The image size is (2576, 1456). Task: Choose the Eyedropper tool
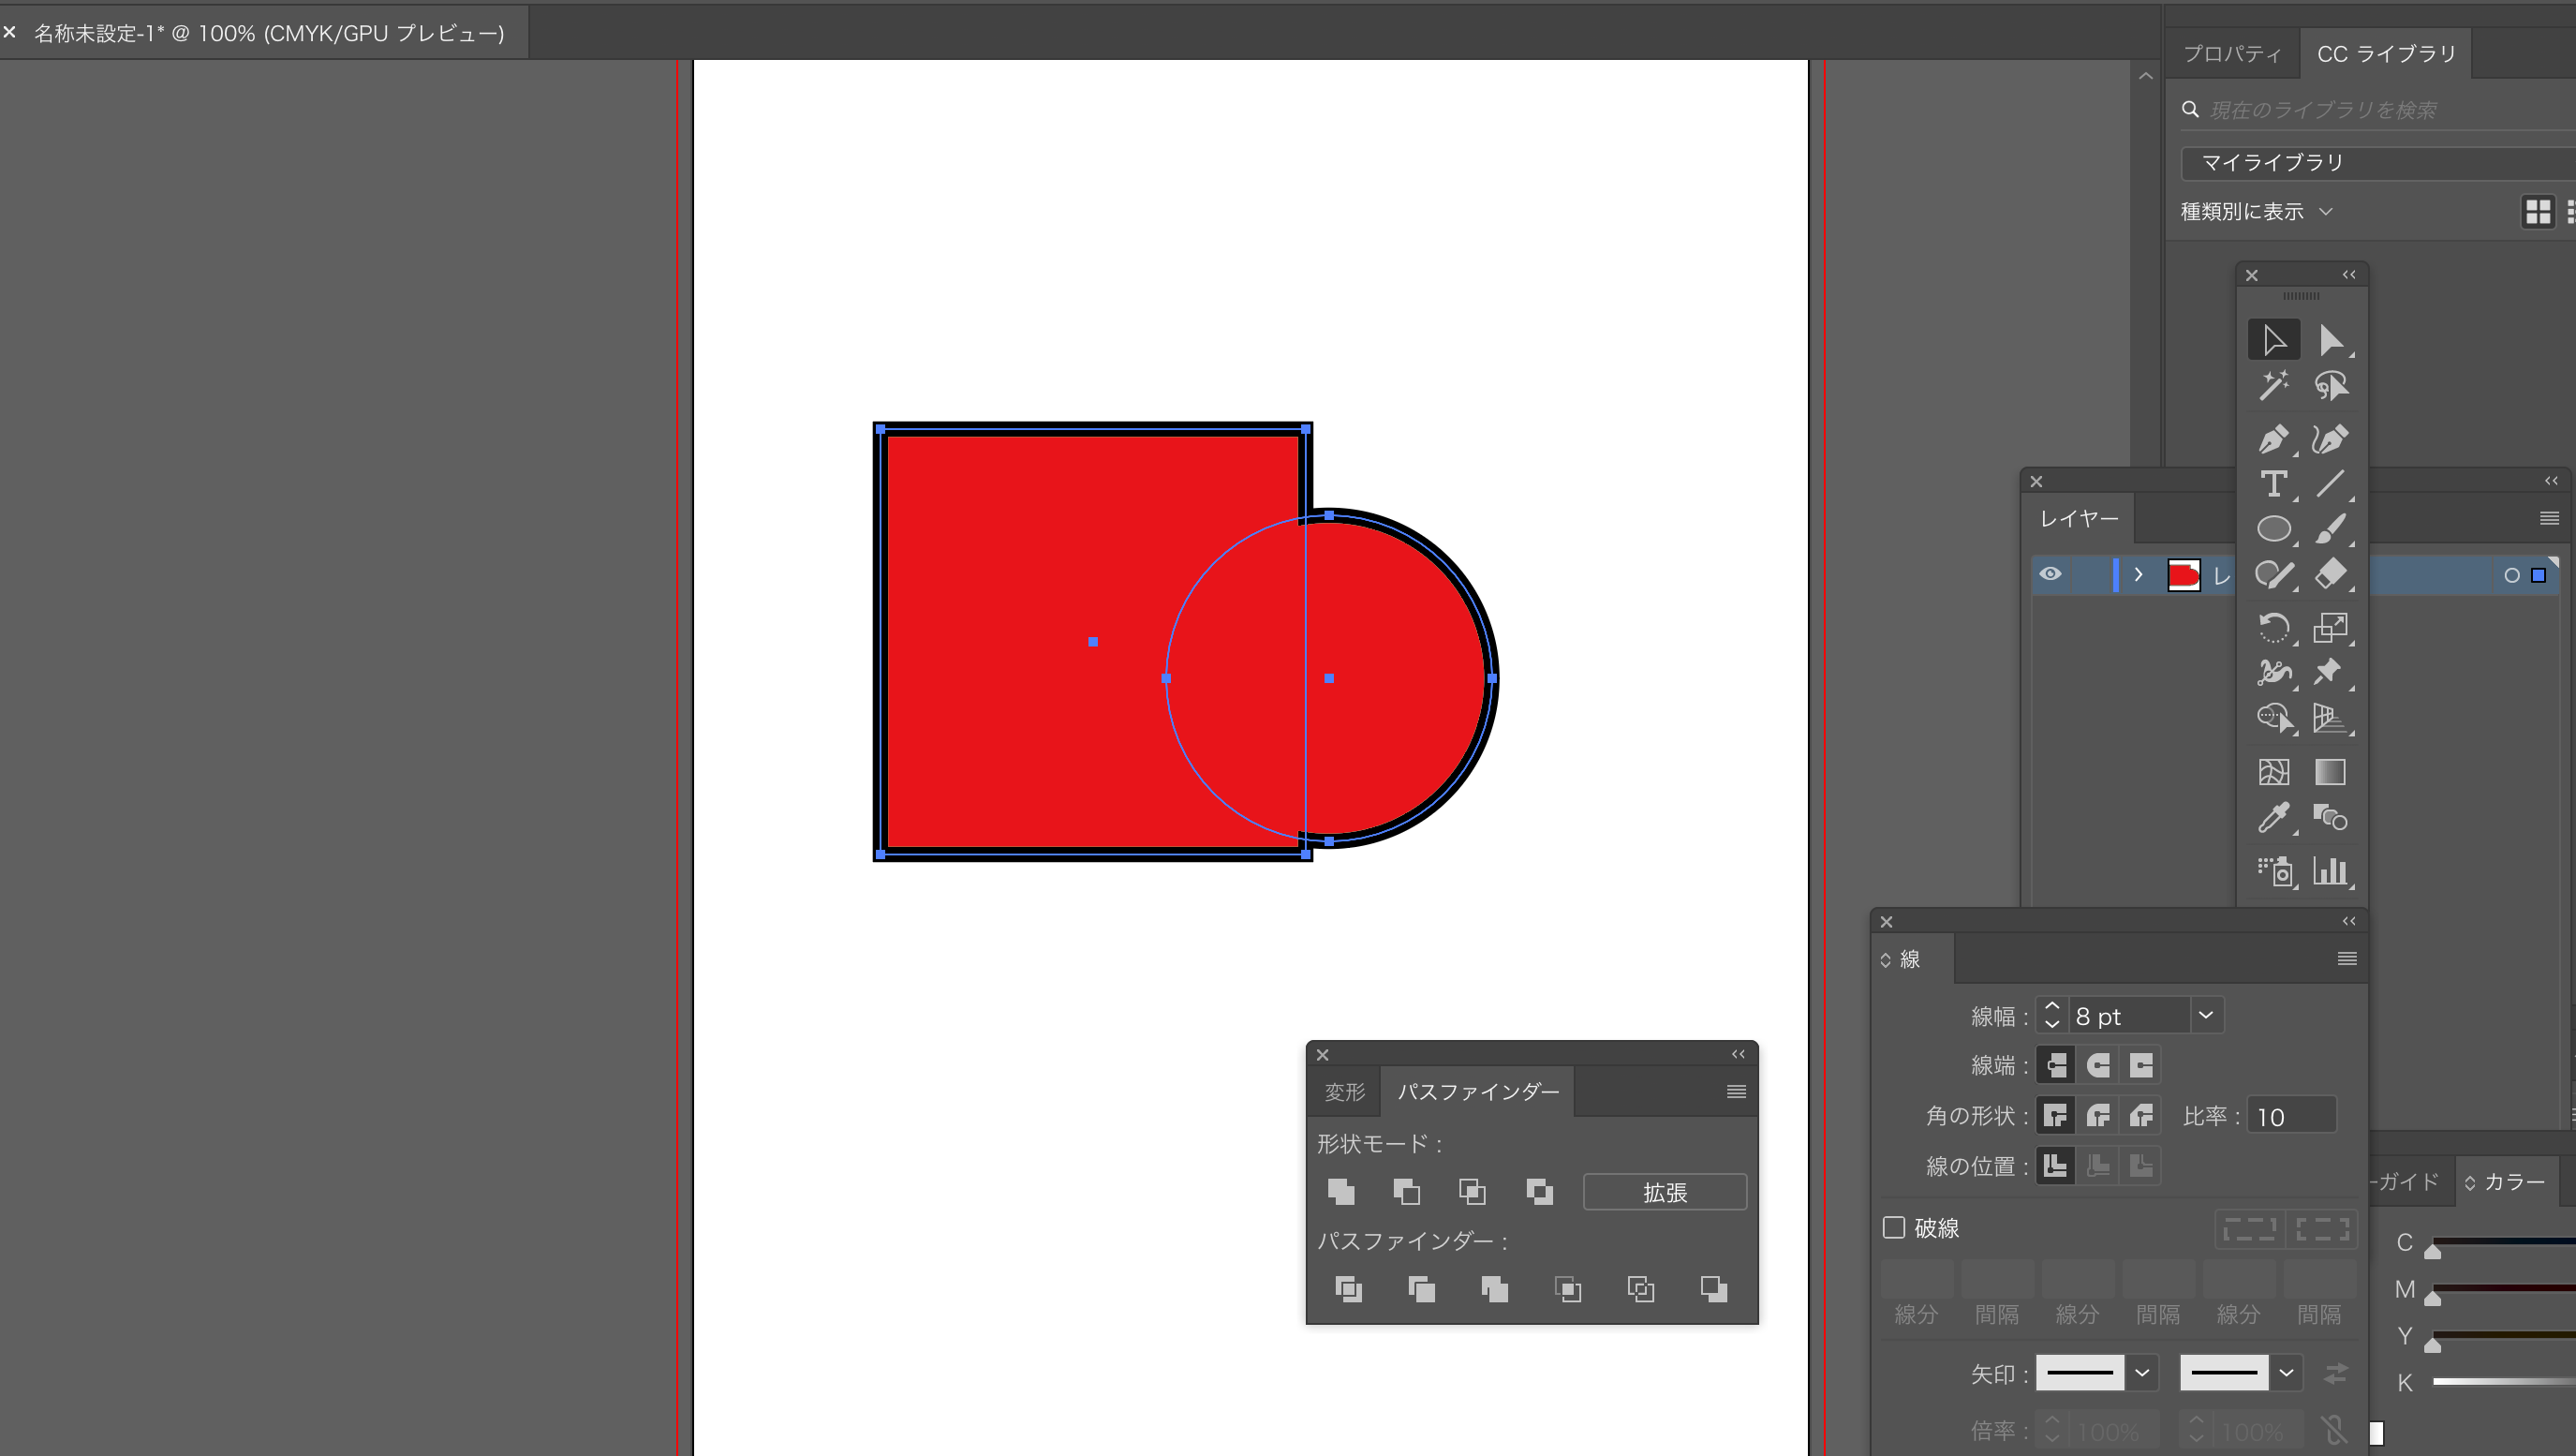pyautogui.click(x=2273, y=818)
